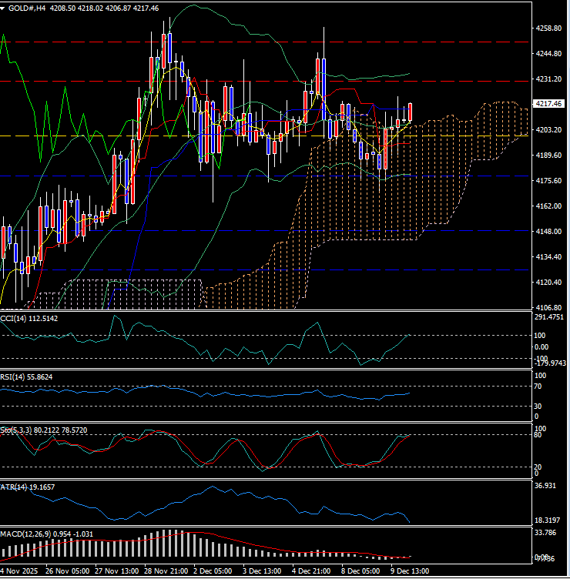Click the 36.931 value on ATR scale
570x579 pixels.
(545, 486)
